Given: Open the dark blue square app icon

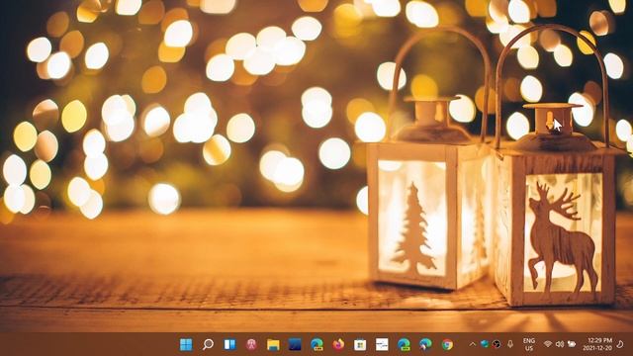Looking at the screenshot, I should point(295,344).
